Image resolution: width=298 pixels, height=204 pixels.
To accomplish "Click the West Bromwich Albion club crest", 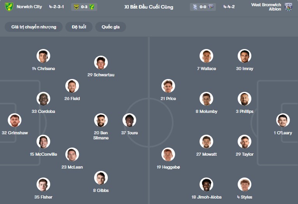I will tap(288, 7).
